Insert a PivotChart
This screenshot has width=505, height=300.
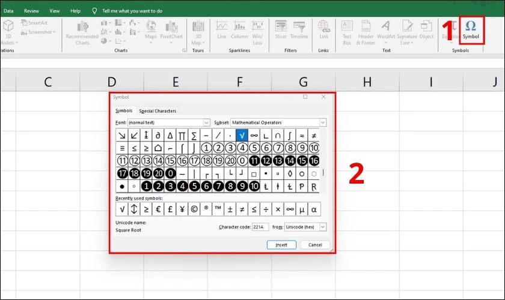171,32
